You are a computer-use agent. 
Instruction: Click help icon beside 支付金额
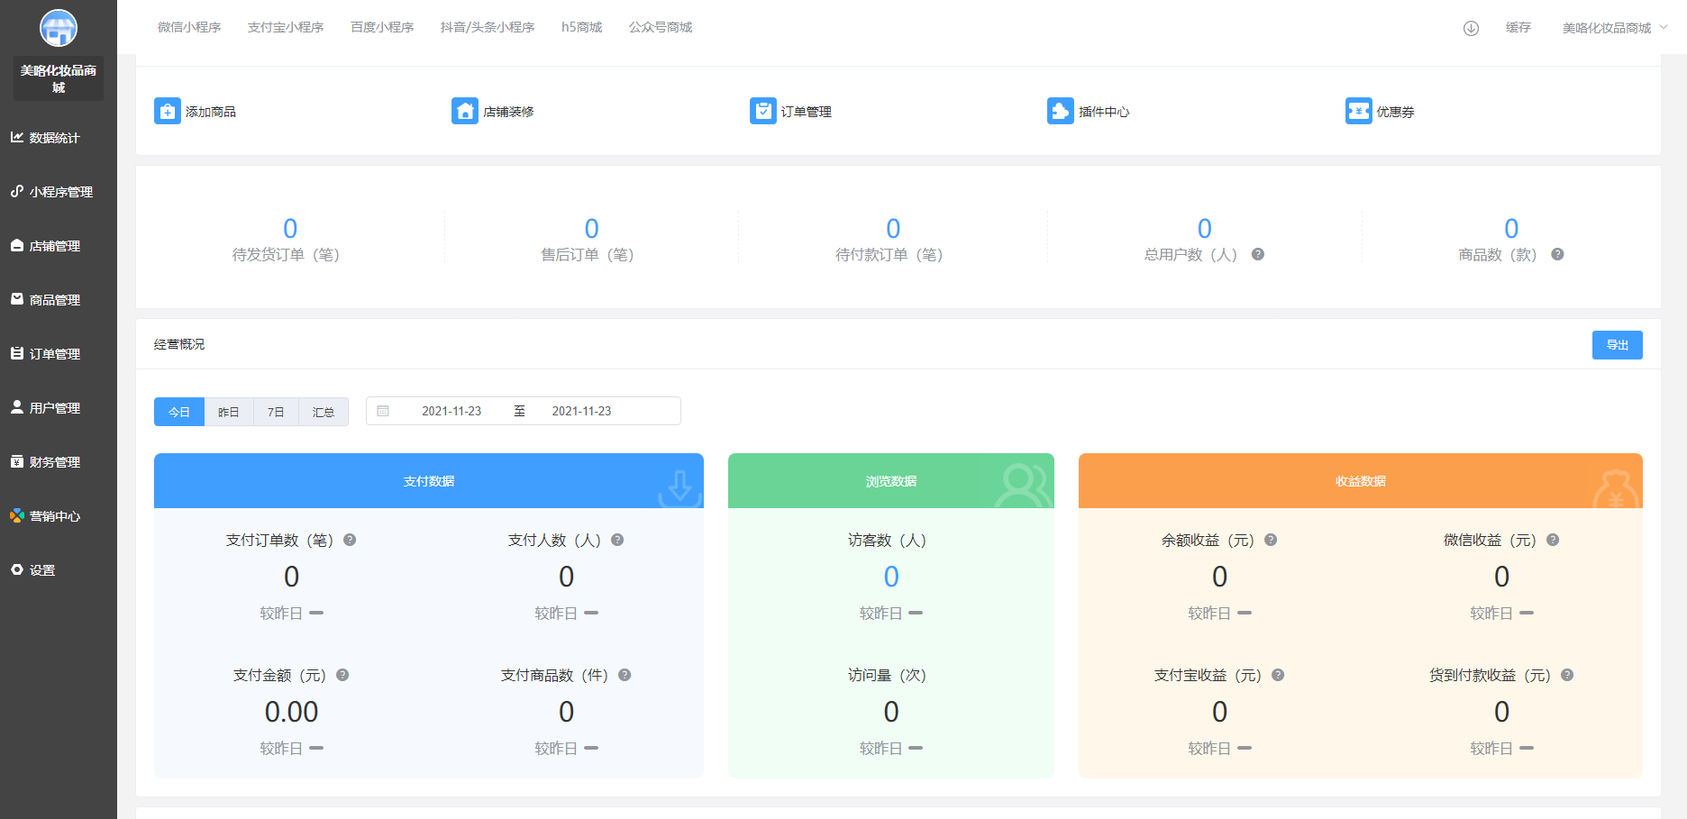[x=342, y=675]
